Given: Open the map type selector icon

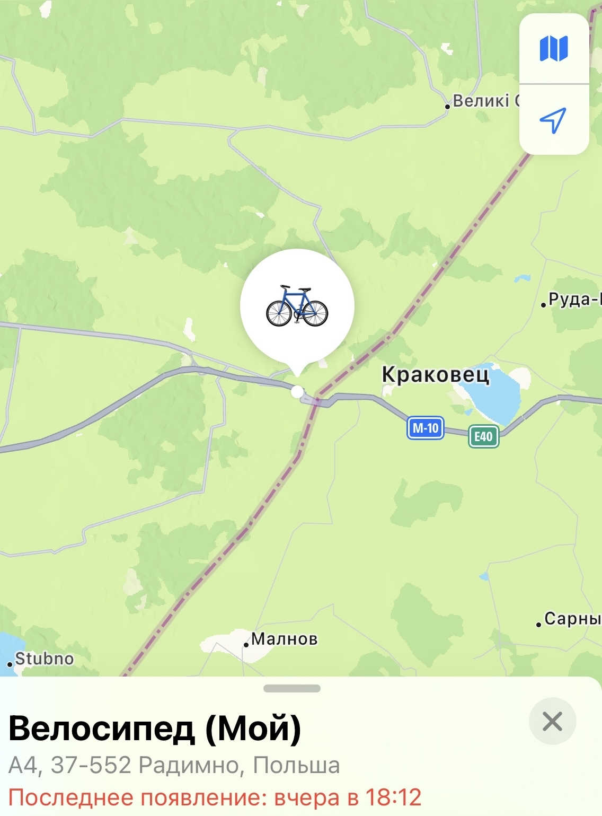Looking at the screenshot, I should pos(554,48).
